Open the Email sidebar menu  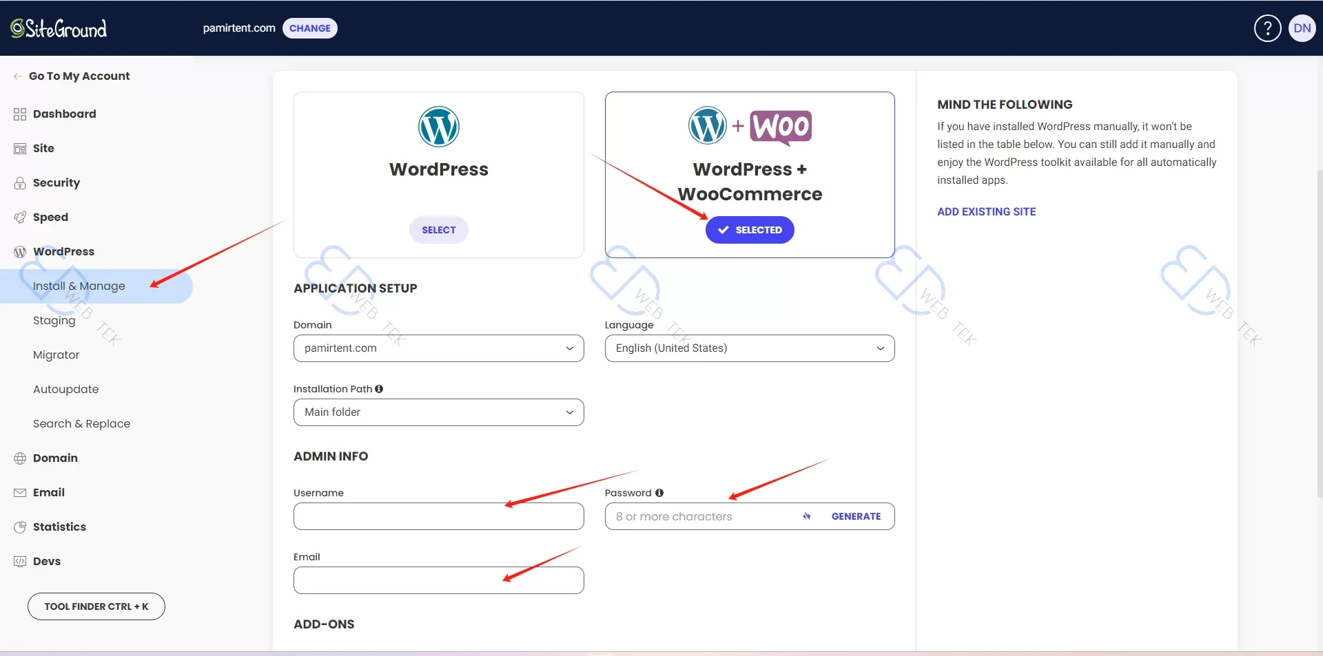tap(49, 493)
